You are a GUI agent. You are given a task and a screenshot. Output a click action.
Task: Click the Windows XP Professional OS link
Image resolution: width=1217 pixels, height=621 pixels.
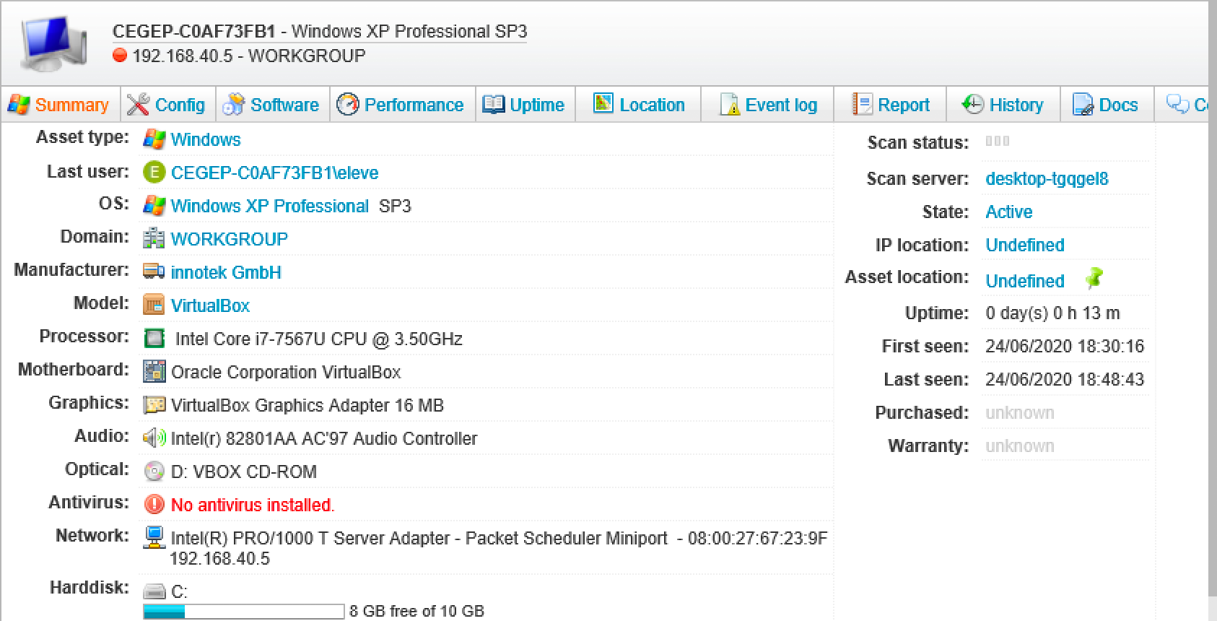click(x=270, y=206)
